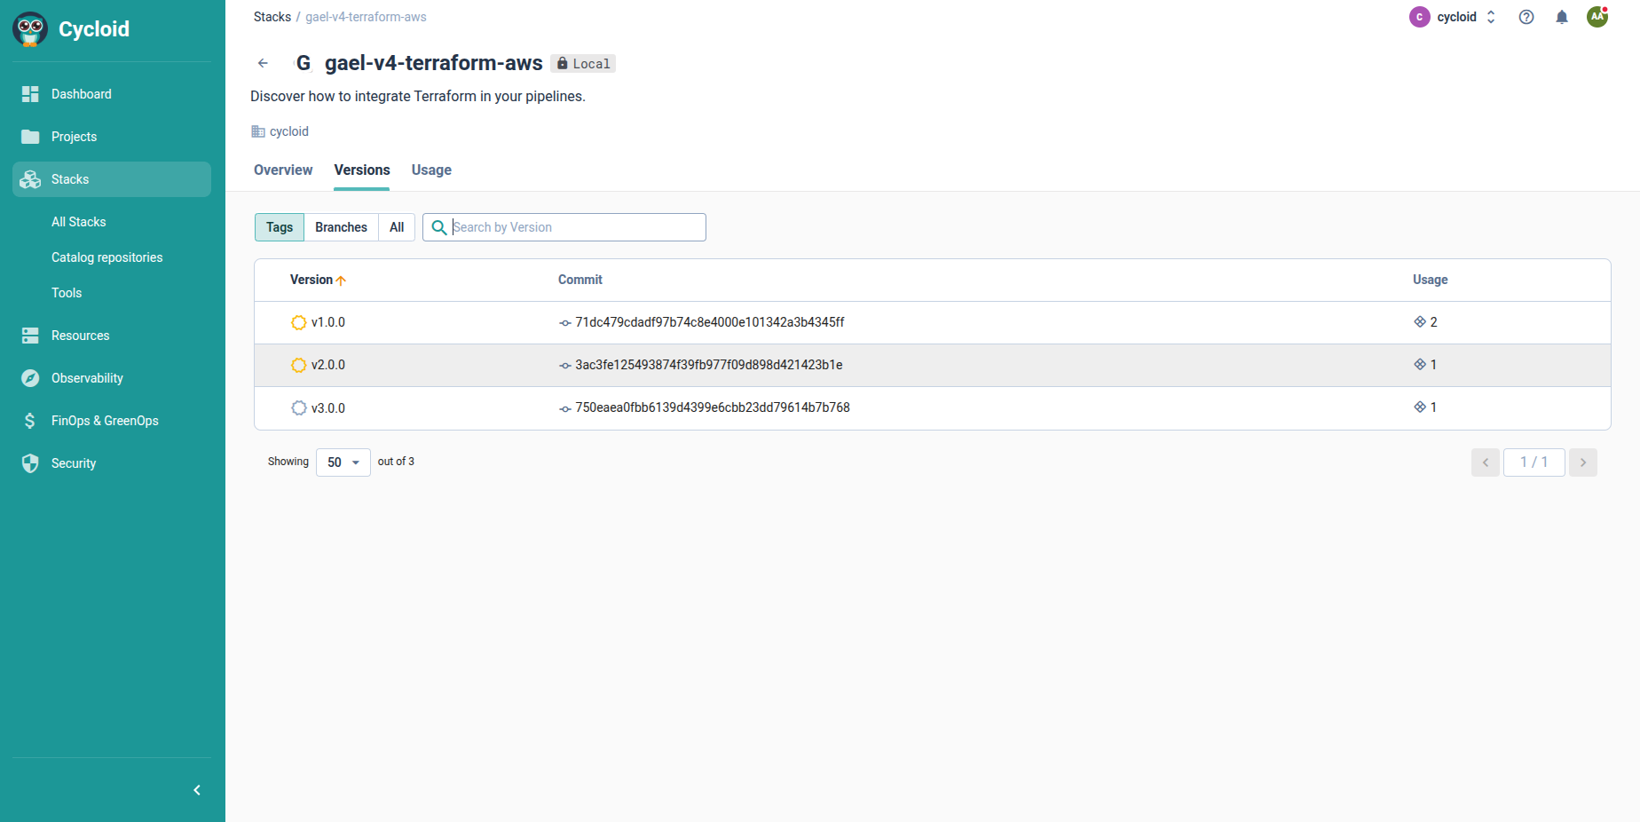This screenshot has width=1640, height=822.
Task: Click the Stacks breadcrumb link
Action: (272, 17)
